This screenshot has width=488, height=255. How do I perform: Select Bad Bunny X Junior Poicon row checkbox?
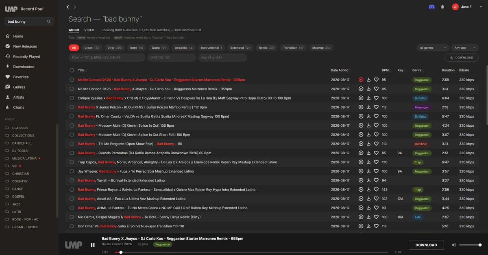coord(72,107)
